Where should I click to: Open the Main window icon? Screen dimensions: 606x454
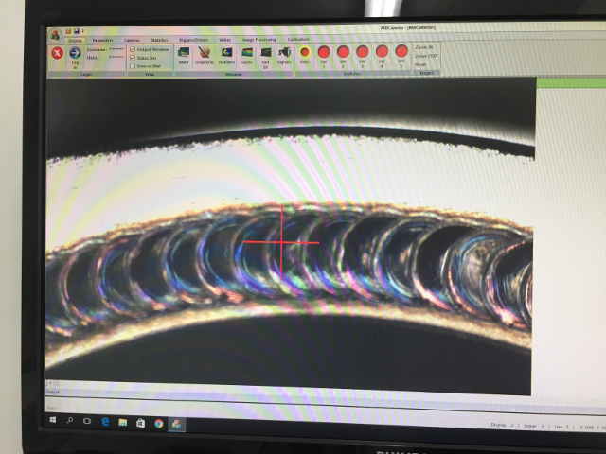[183, 54]
